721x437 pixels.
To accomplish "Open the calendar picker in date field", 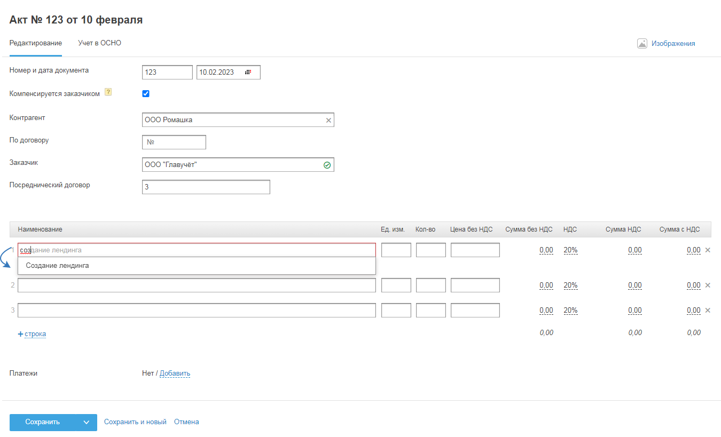I will [x=248, y=72].
